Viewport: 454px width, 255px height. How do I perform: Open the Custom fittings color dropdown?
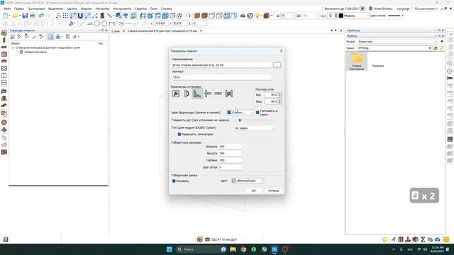240,113
